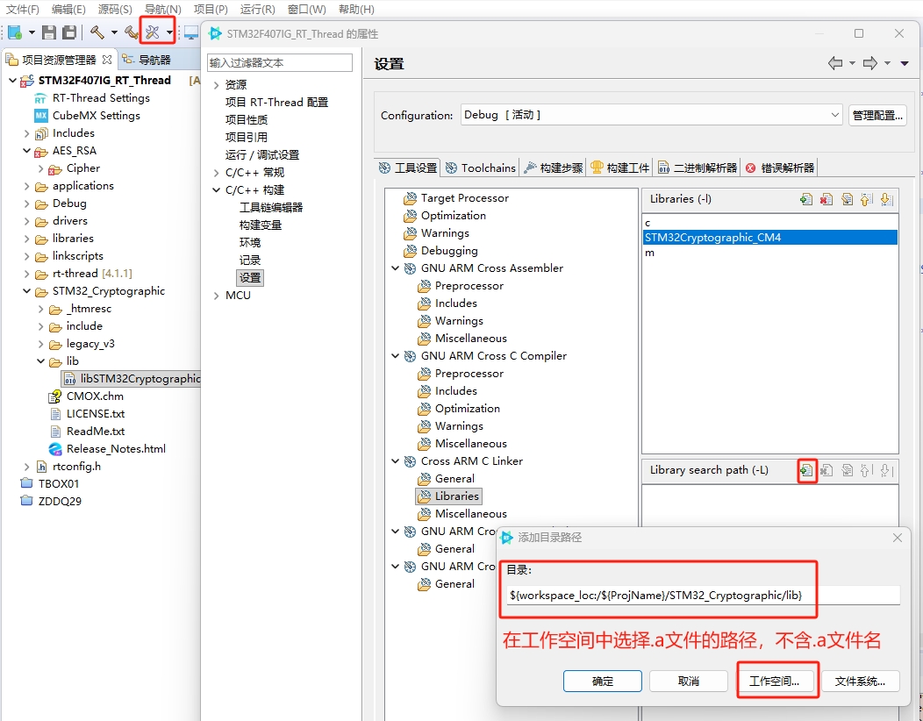Switch to the 构建步骤 tab
Screen dimensions: 923x721
(x=554, y=168)
